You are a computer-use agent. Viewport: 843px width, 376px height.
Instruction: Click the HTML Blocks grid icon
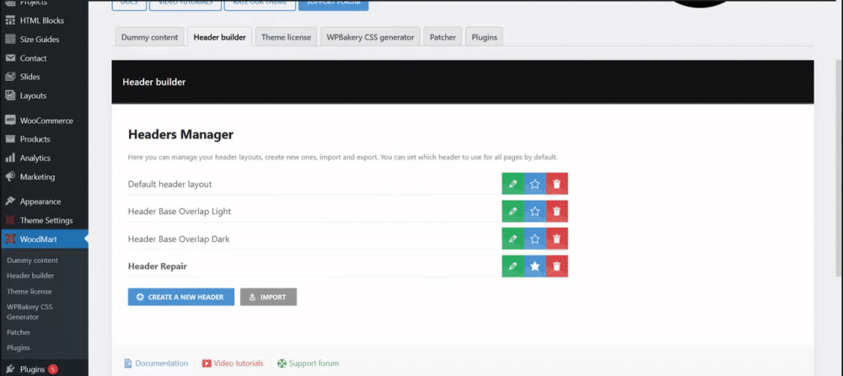click(x=9, y=20)
